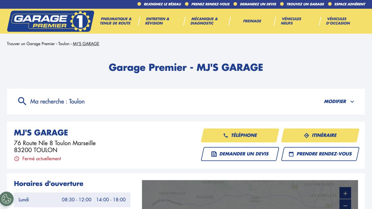Click the Ma recherche : Toulon text
The width and height of the screenshot is (372, 209).
[x=58, y=101]
